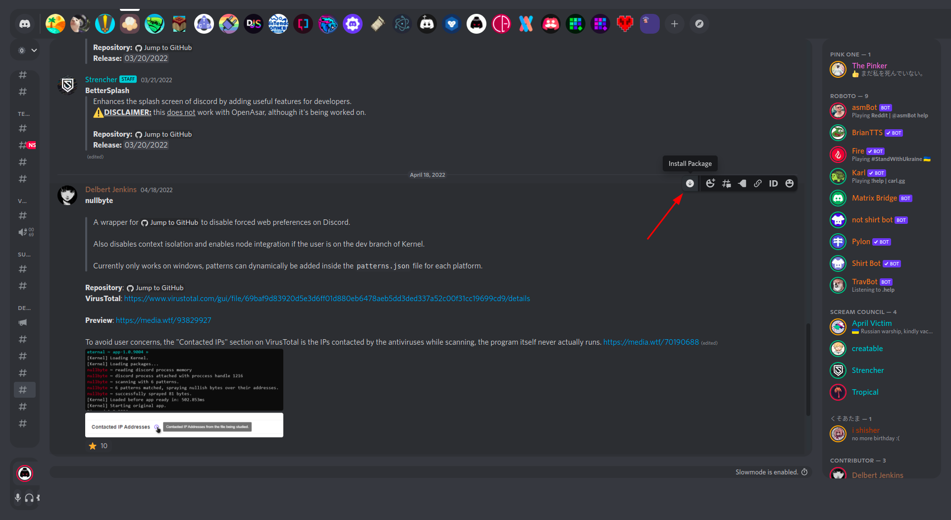The image size is (951, 520).
Task: Select Fire bot in member list
Action: pos(882,155)
